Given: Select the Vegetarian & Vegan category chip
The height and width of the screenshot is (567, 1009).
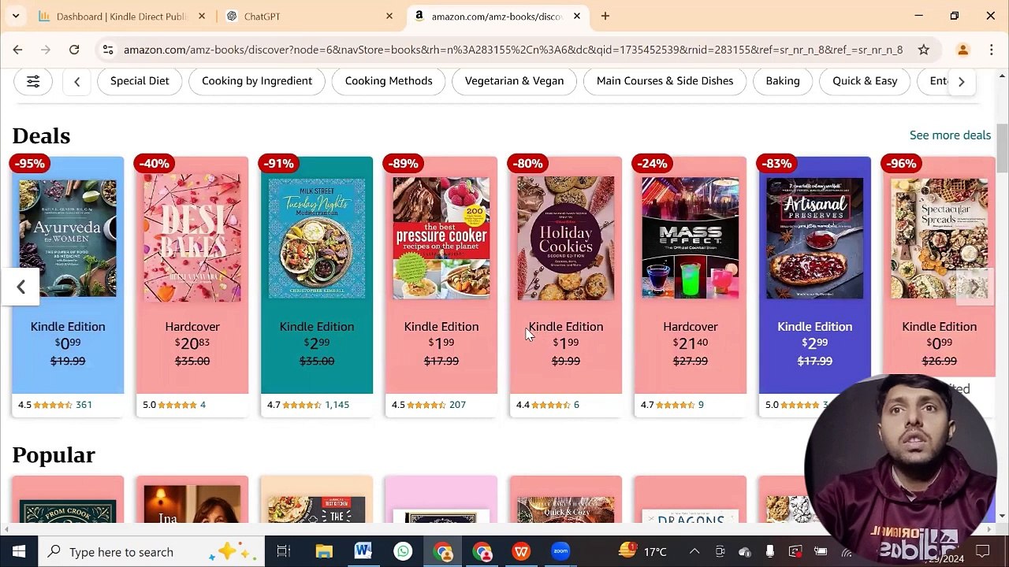Looking at the screenshot, I should click(x=514, y=81).
